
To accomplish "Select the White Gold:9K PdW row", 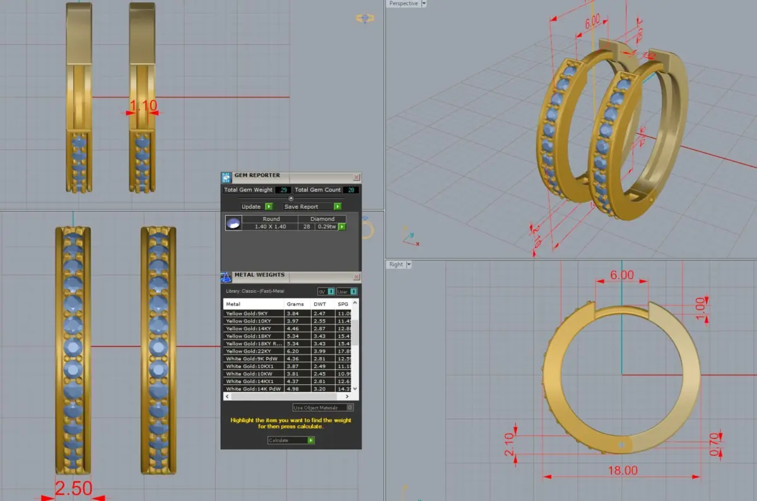I will [288, 358].
